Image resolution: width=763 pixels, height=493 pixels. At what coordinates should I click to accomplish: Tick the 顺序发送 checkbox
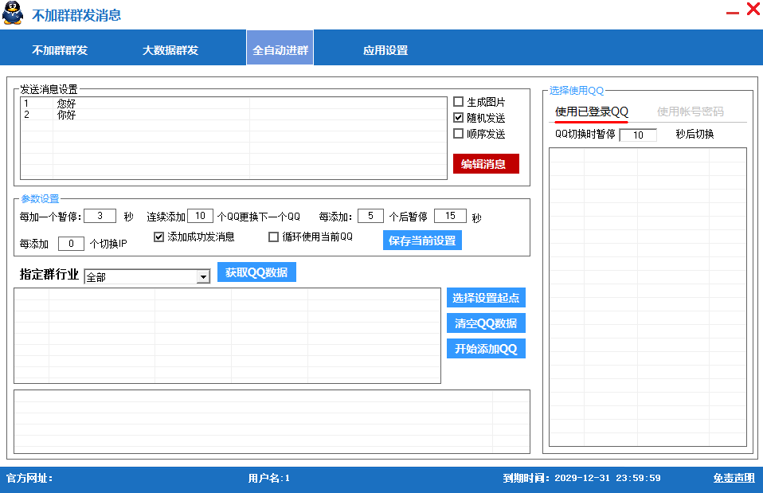click(459, 133)
